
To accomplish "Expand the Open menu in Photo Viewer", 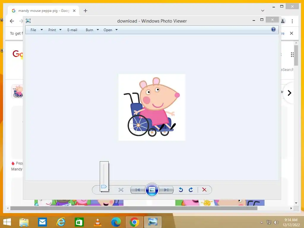I will 108,30.
